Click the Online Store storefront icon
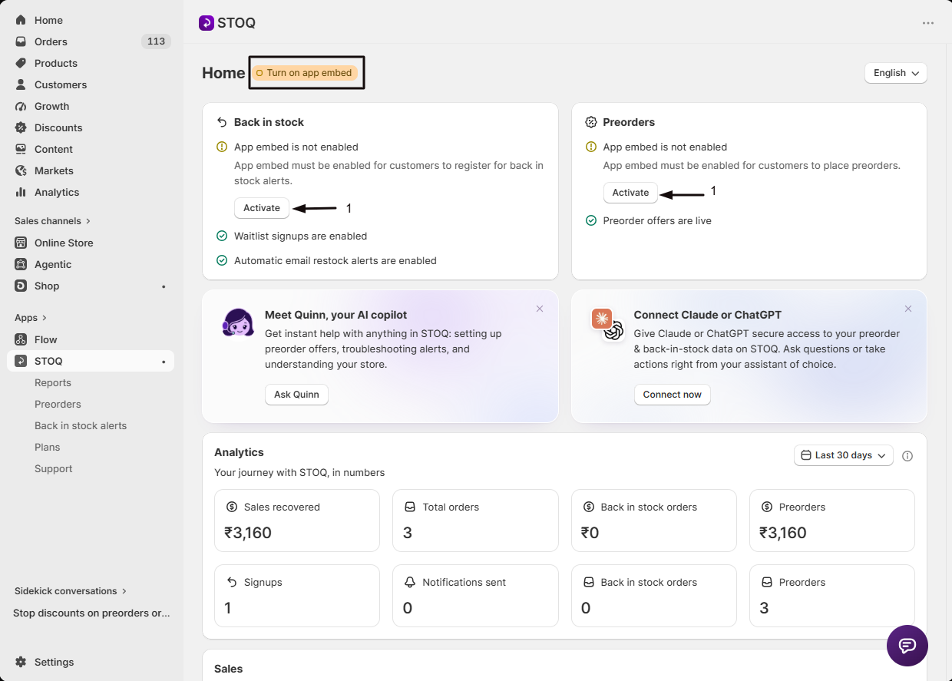 [21, 243]
